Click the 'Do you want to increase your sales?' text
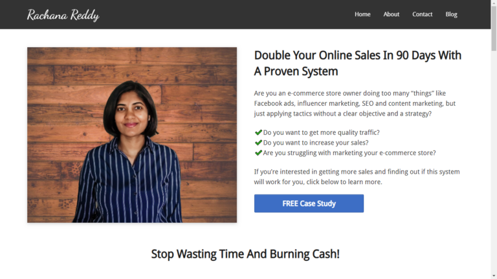 click(316, 143)
